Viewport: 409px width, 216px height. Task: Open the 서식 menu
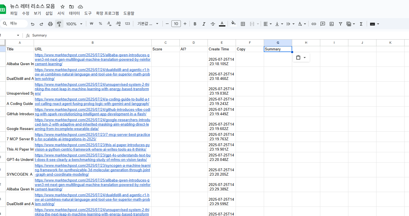[61, 13]
